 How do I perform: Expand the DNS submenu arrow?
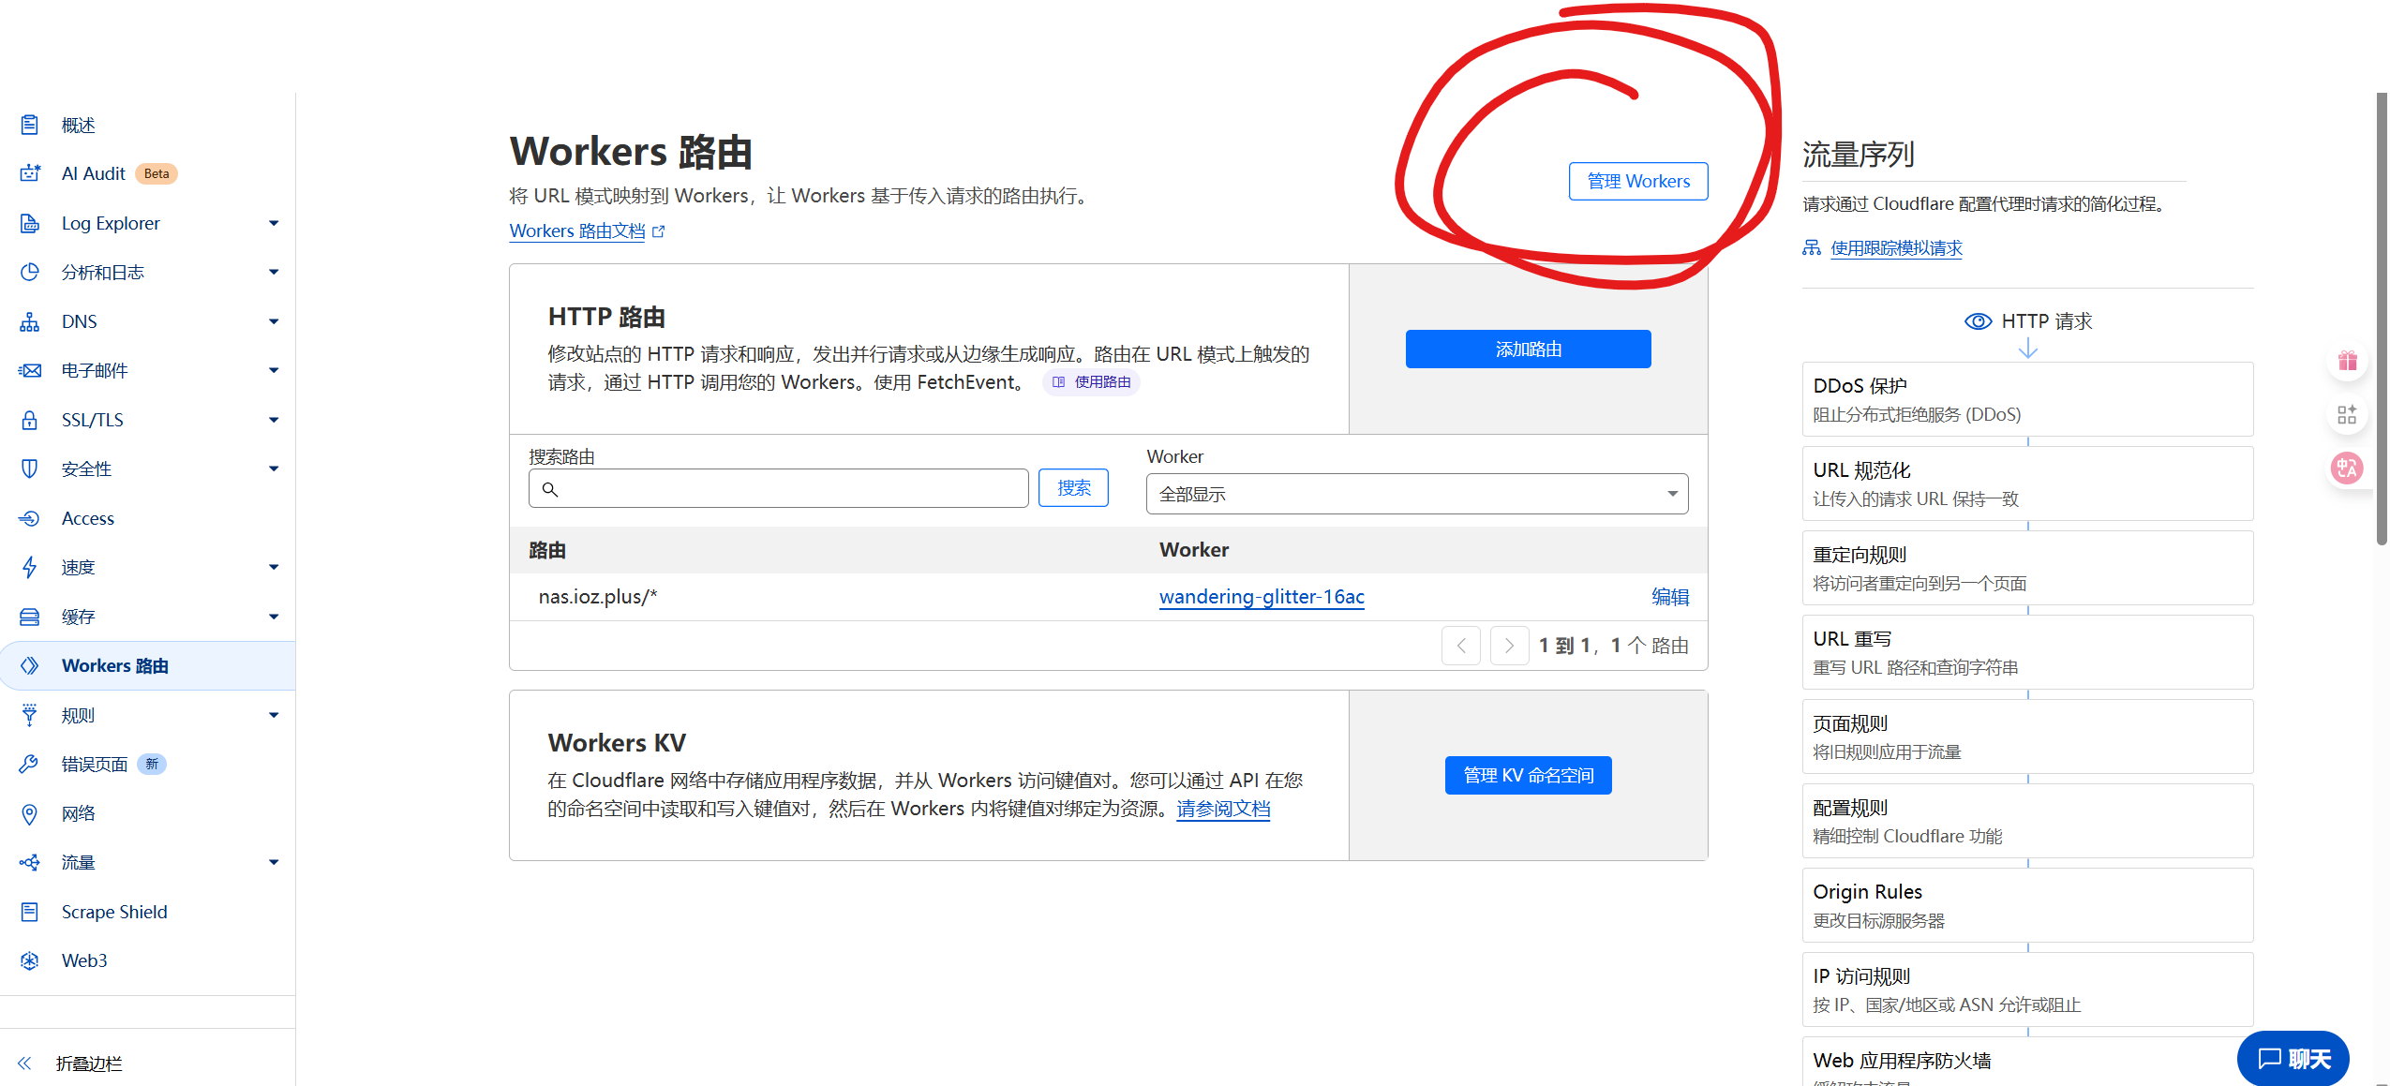[x=274, y=321]
